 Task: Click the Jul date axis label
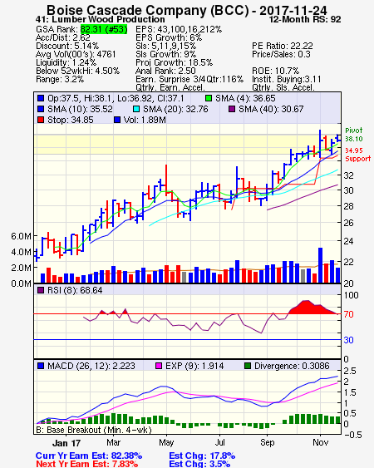(220, 442)
